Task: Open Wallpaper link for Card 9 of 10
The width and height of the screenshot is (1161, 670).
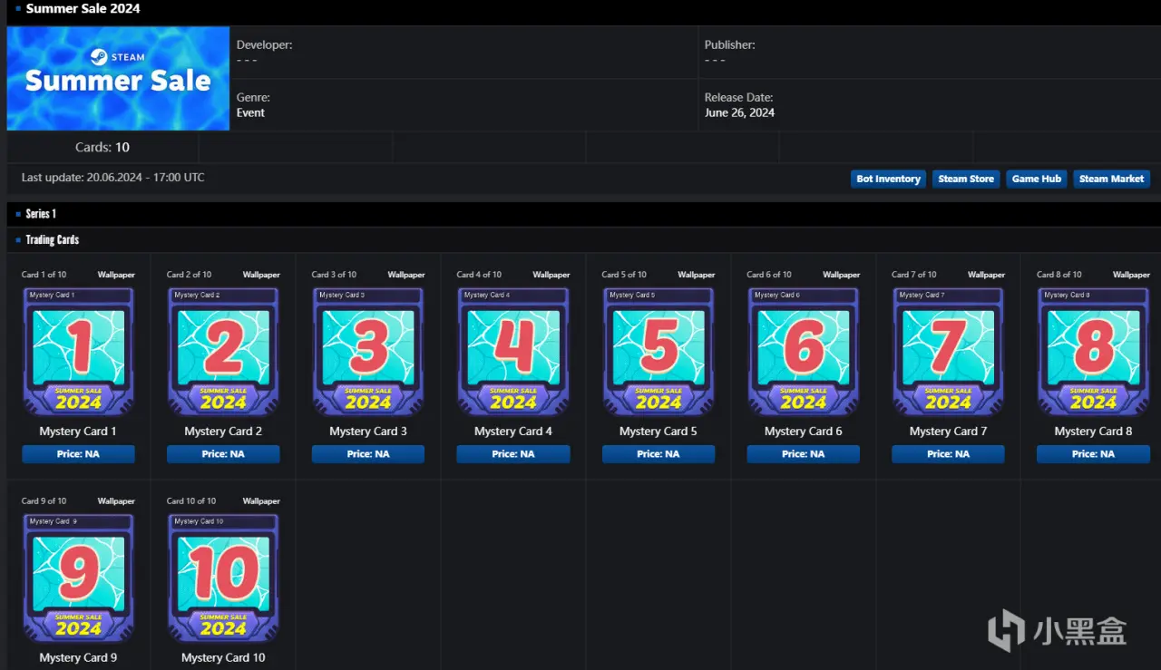Action: click(116, 501)
